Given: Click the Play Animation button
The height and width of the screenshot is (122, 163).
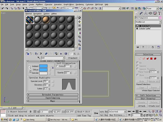Looking at the screenshot, I should 137,111.
